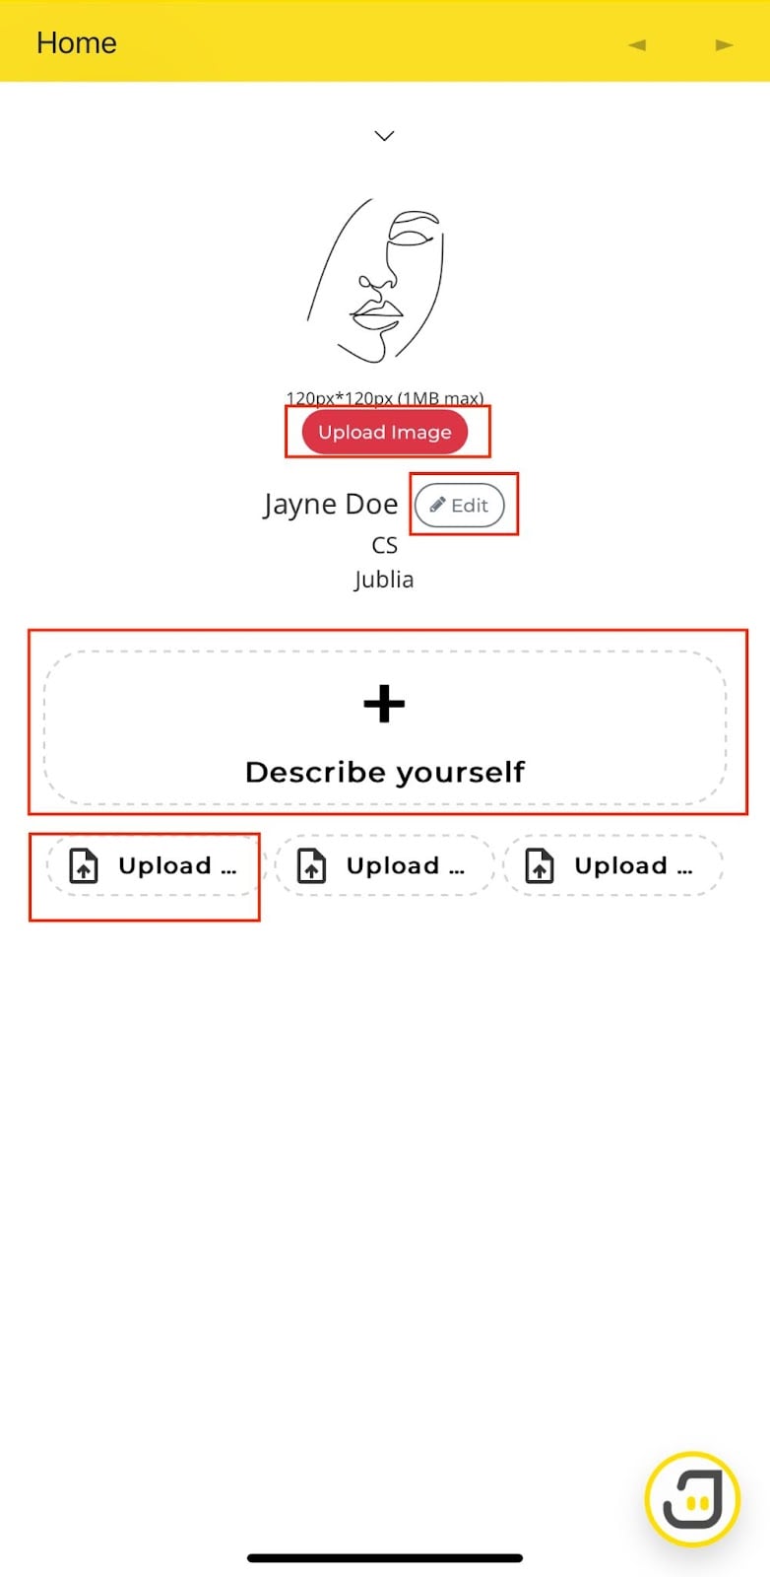Click the red Upload Image button
The image size is (770, 1577).
click(384, 432)
